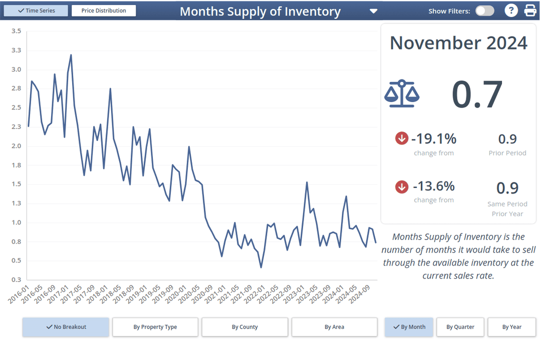Screen dimensions: 541x341
Task: Deselect the No Breakout option
Action: pyautogui.click(x=65, y=326)
